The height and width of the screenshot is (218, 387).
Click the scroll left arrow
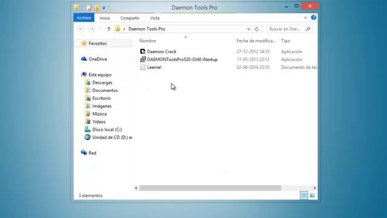coord(136,188)
